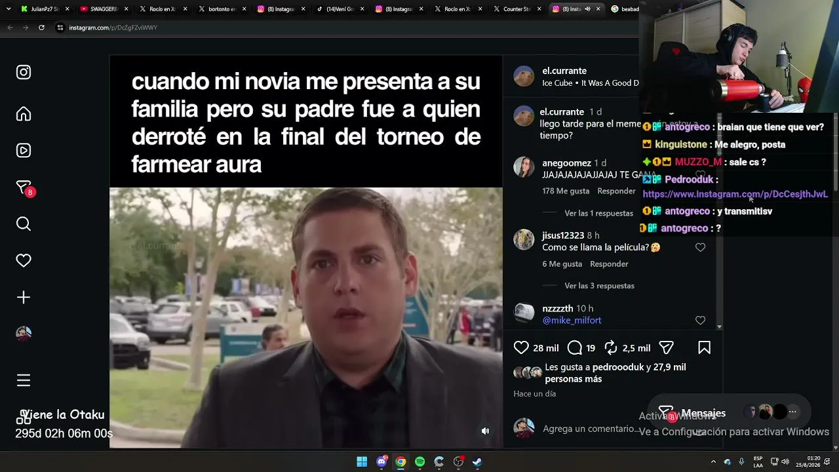839x472 pixels.
Task: Focus the 'Agrega un comentario' field
Action: (x=590, y=429)
